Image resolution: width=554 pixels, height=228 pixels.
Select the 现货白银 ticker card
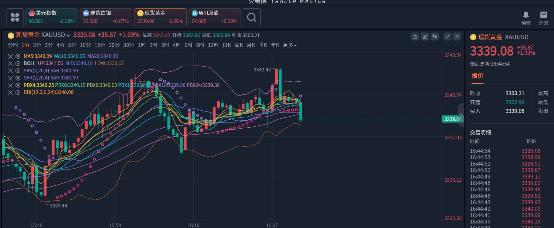tap(106, 17)
